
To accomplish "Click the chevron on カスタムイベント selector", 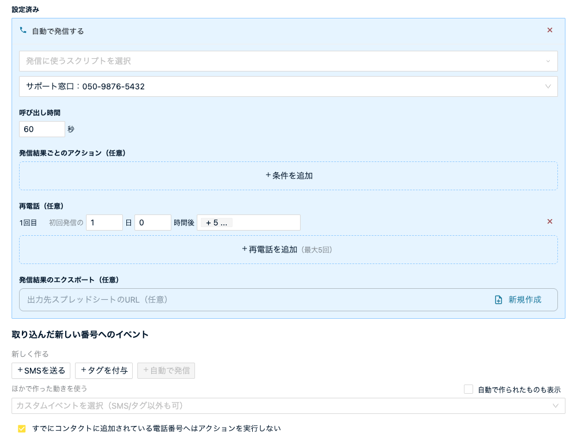I will [555, 406].
